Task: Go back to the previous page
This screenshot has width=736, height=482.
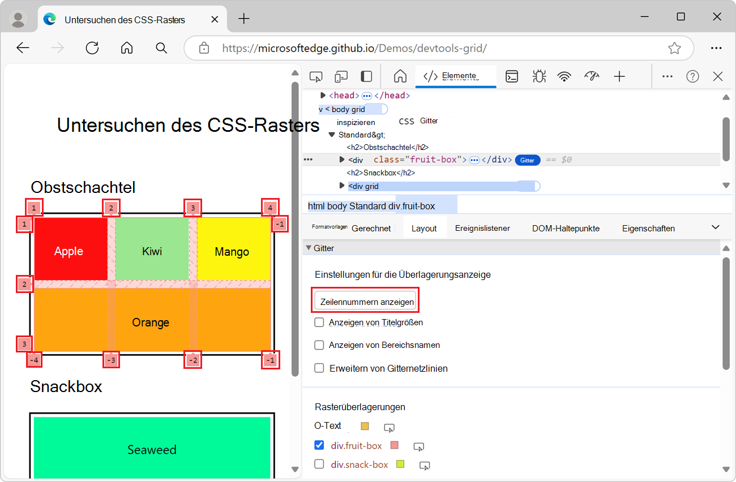Action: tap(23, 48)
